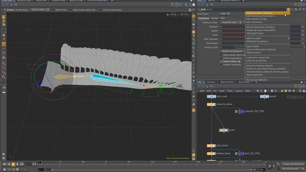Choose Edit Rendering Parameters menu item
The width and height of the screenshot is (306, 172).
[x=268, y=16]
